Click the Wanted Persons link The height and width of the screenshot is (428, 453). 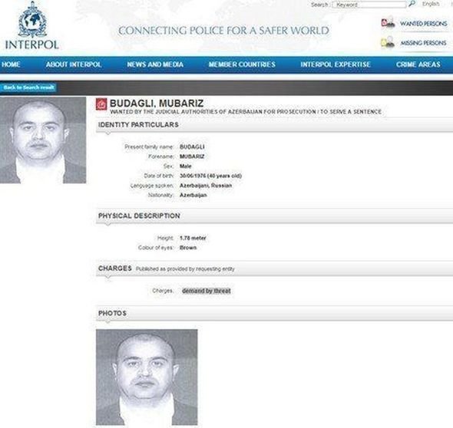424,23
